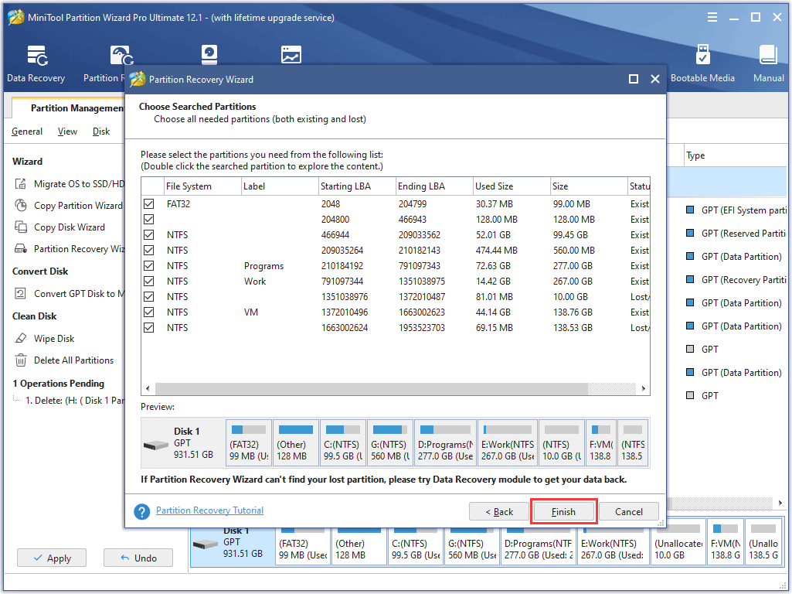Open Bootable Media builder

pos(702,63)
